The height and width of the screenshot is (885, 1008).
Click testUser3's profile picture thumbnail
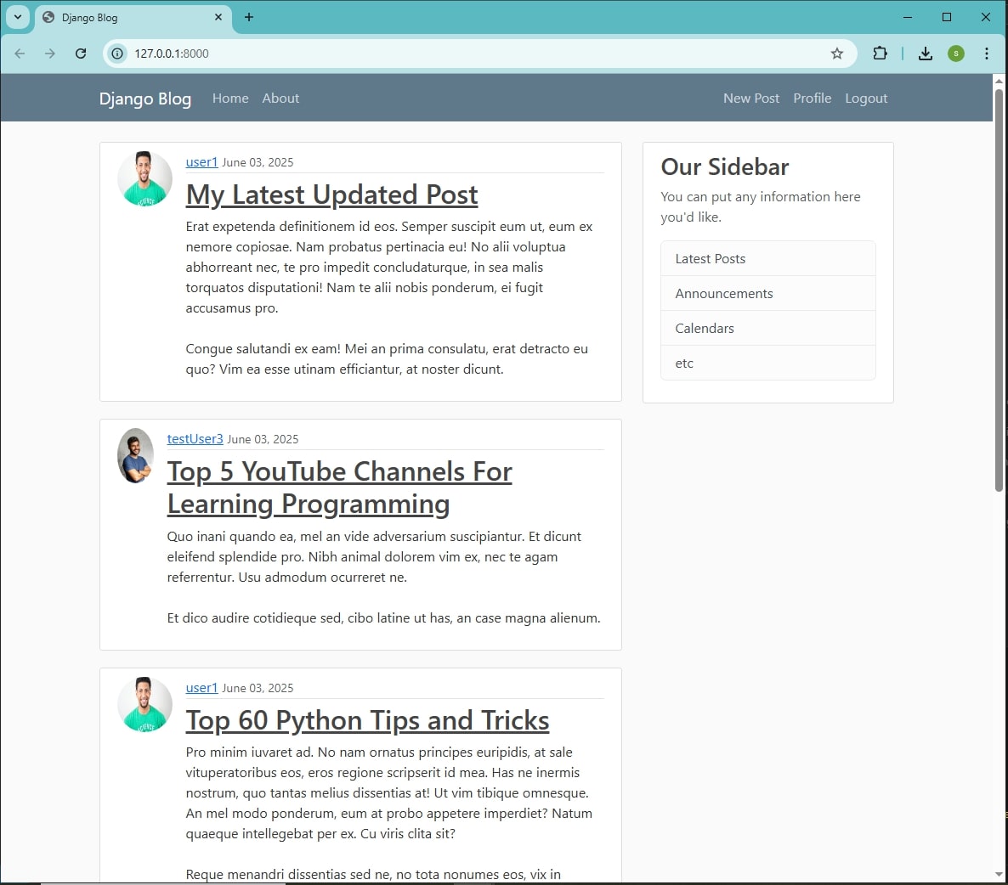(136, 455)
